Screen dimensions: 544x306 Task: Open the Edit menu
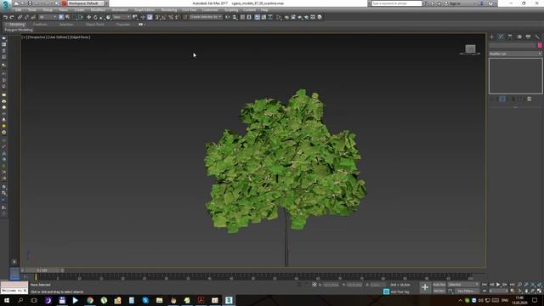(x=18, y=10)
